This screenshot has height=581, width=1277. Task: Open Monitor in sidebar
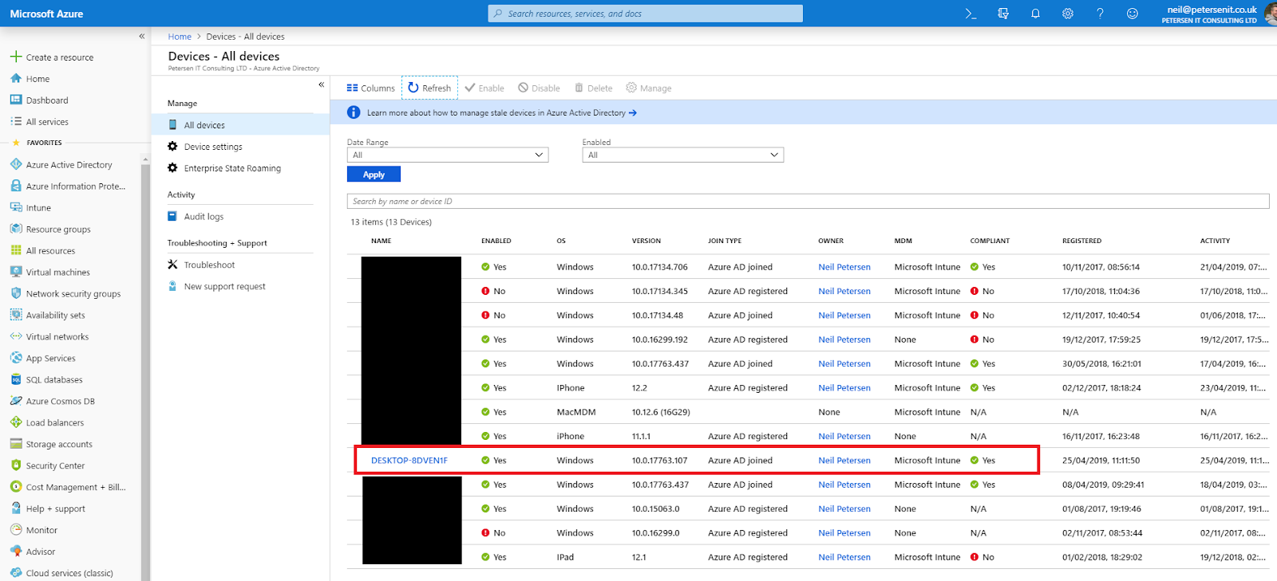(x=34, y=531)
